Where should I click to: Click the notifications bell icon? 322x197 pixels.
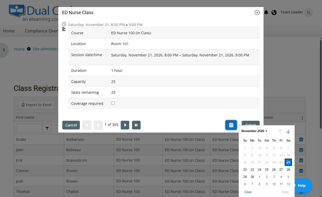tap(266, 12)
